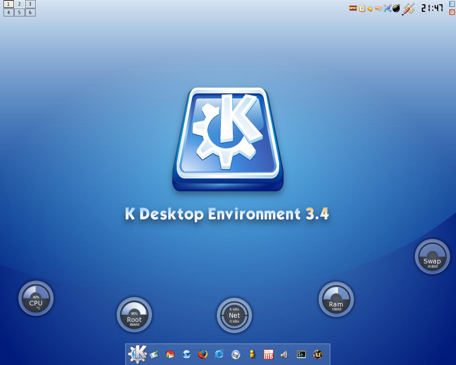Launch the Unreal Tournament icon
The height and width of the screenshot is (365, 456).
pos(318,354)
